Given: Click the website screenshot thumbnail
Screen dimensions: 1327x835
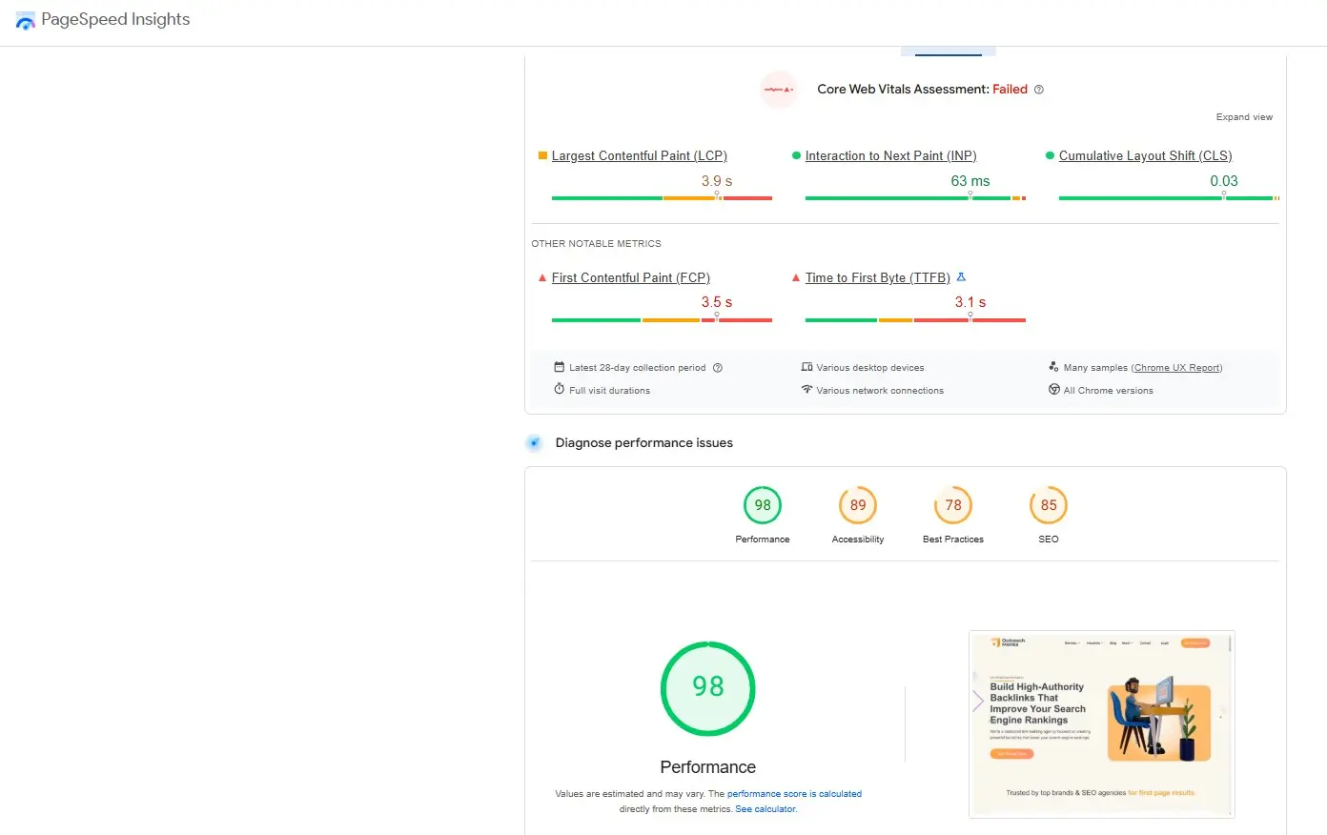Looking at the screenshot, I should 1101,724.
